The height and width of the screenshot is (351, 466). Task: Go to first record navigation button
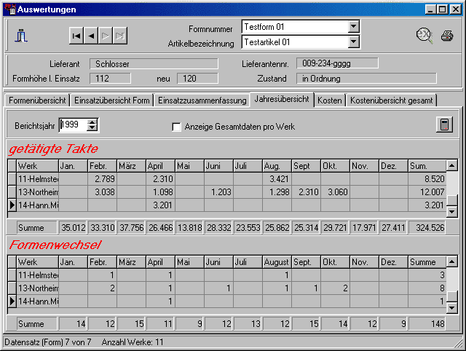[x=76, y=35]
